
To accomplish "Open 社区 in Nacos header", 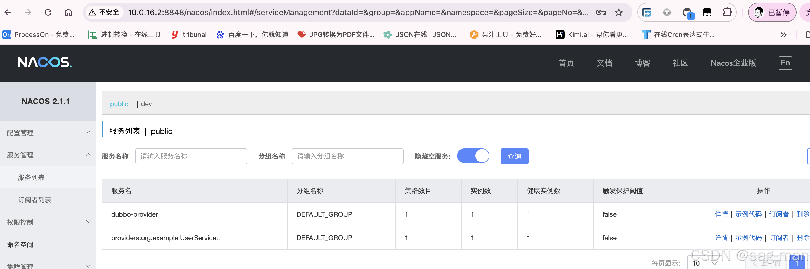I will (x=680, y=63).
